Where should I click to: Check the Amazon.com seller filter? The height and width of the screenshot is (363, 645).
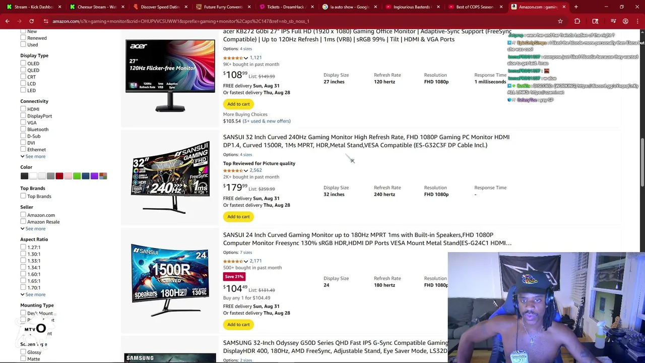pyautogui.click(x=23, y=215)
